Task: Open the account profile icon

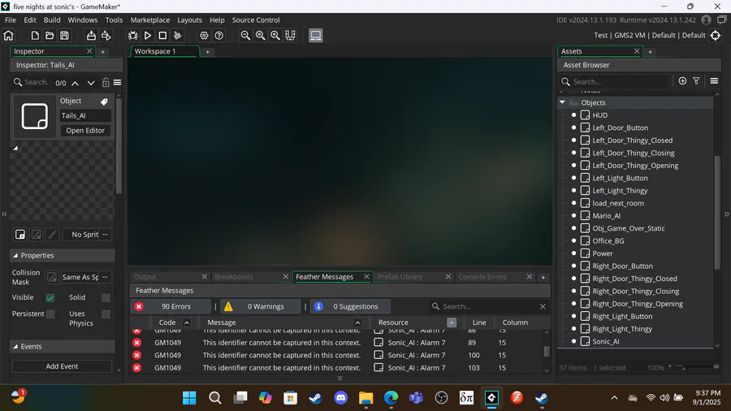Action: point(707,20)
